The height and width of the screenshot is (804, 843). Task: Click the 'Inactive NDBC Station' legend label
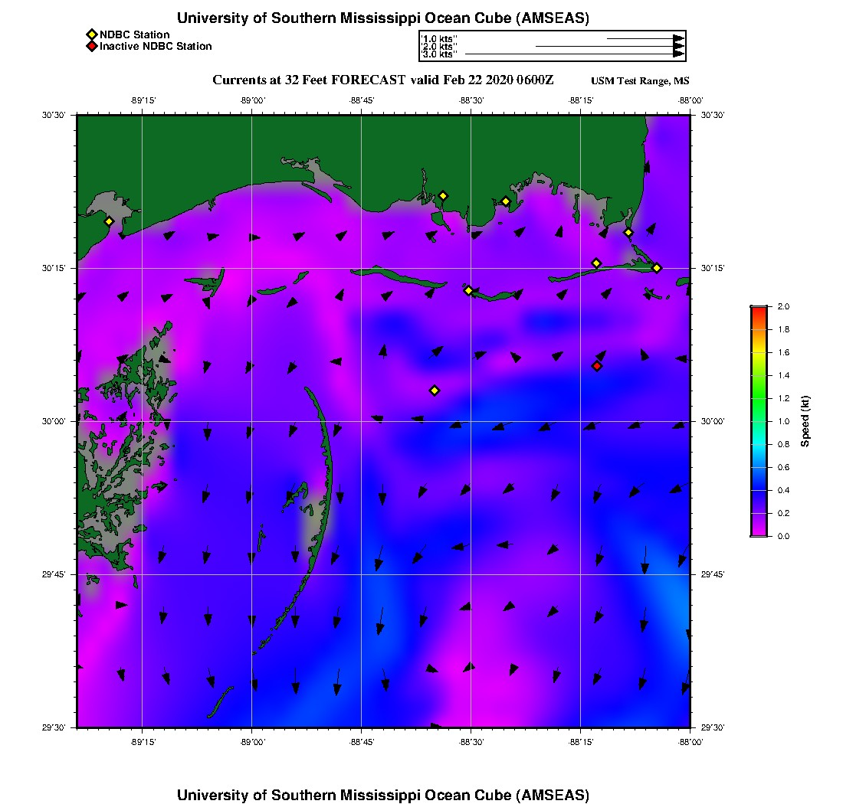click(x=156, y=46)
